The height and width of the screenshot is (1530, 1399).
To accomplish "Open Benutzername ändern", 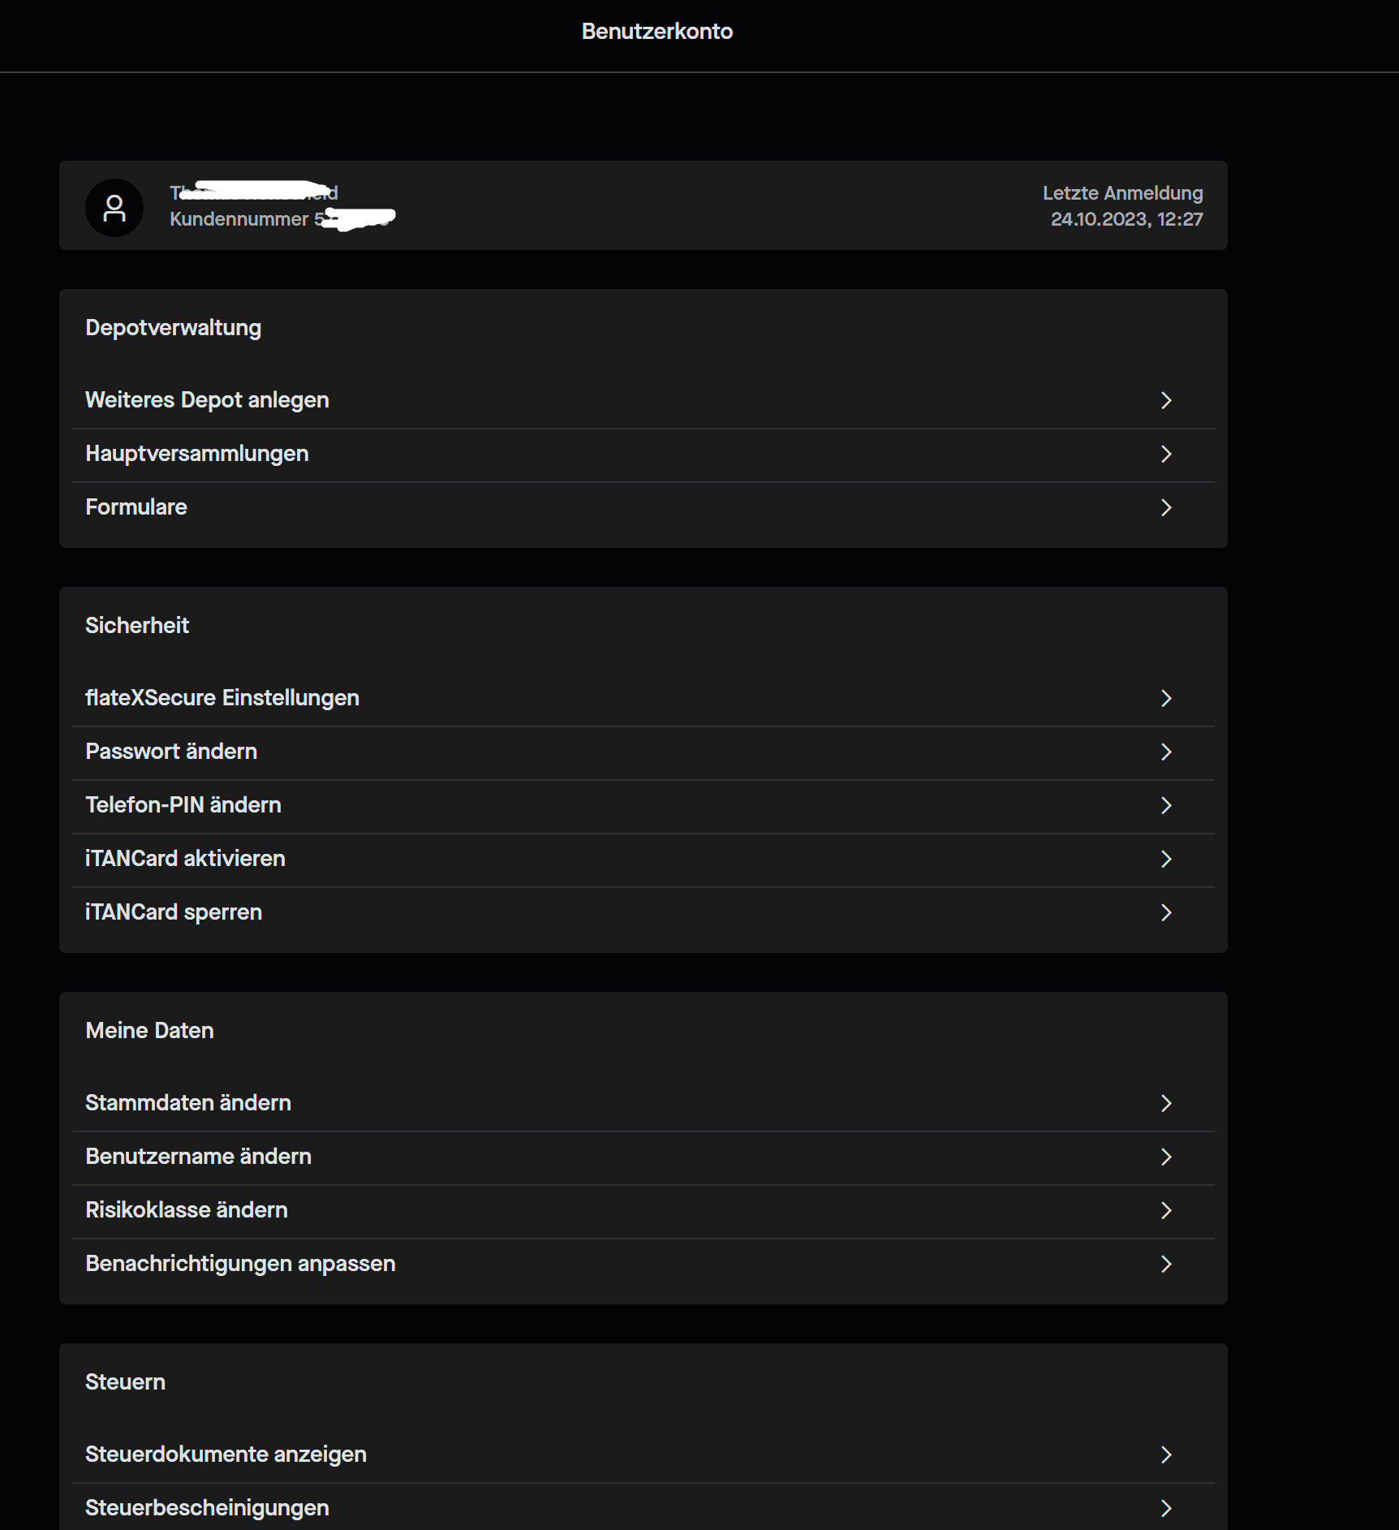I will click(644, 1157).
